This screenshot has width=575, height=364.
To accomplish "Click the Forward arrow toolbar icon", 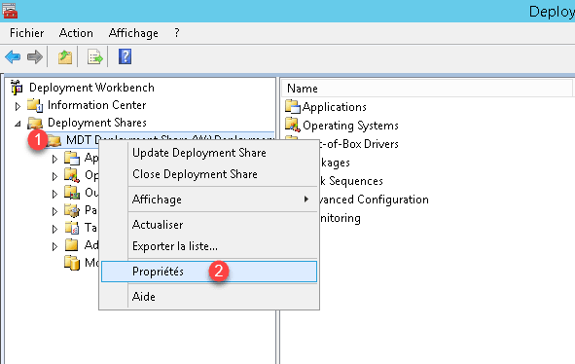I will coord(35,56).
